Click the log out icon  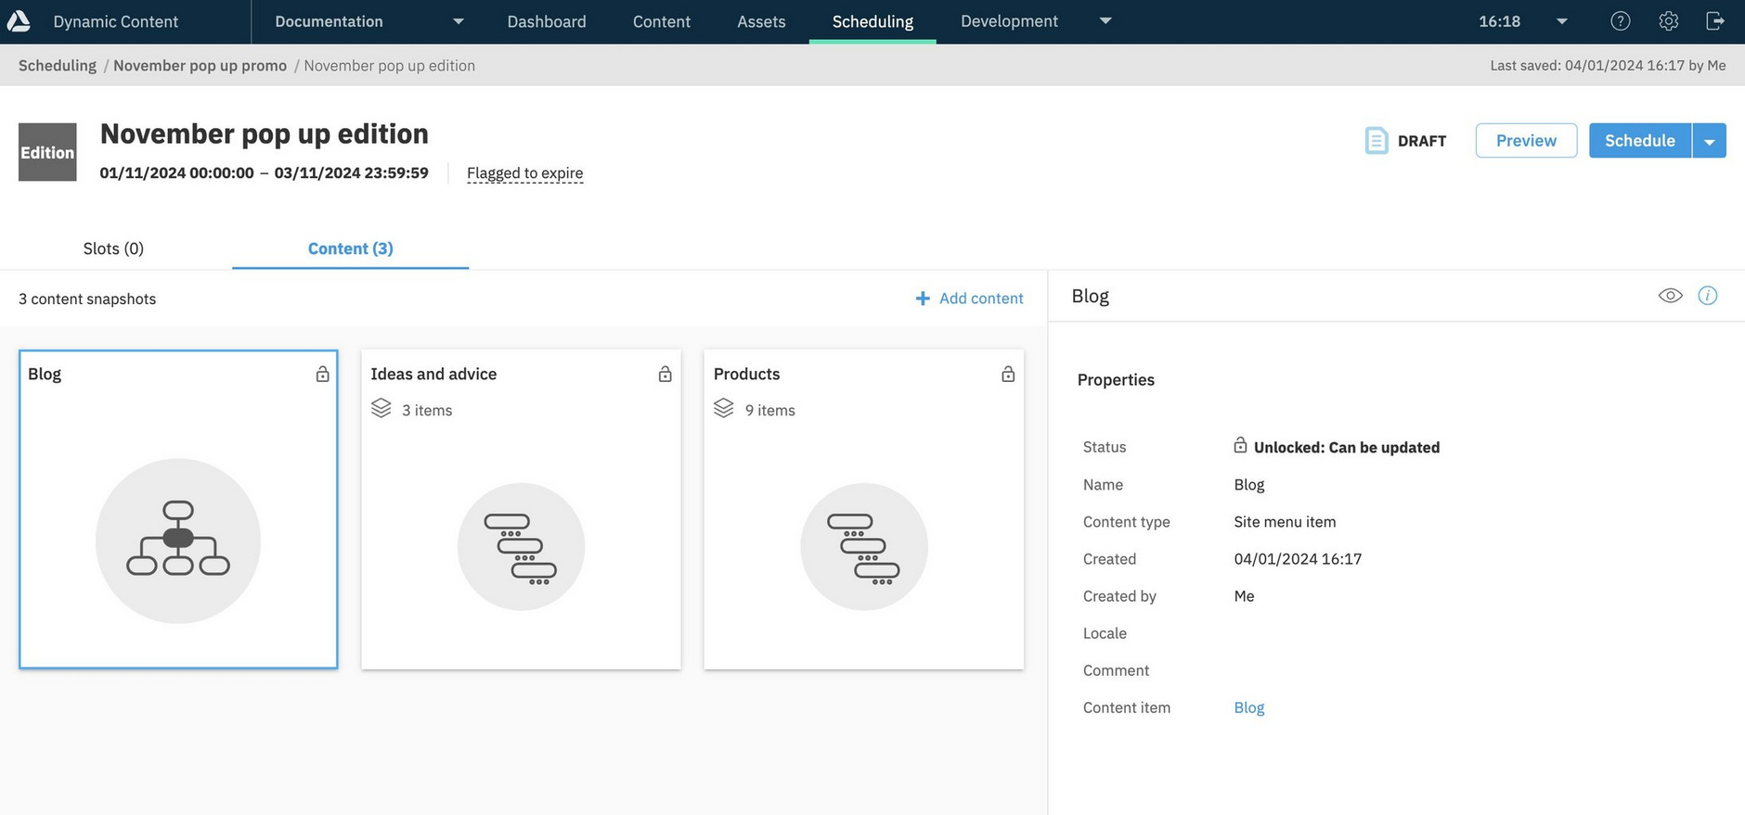[1715, 21]
